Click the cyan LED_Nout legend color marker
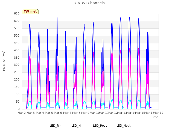175x131 pixels. 113,126
